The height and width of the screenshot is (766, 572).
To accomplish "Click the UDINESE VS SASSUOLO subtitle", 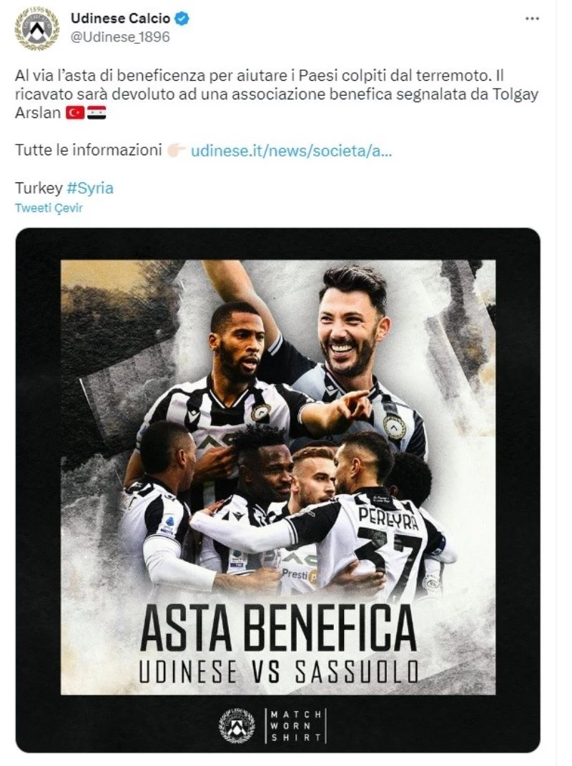I will (x=278, y=671).
